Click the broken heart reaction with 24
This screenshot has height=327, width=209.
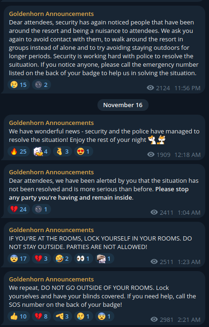click(x=18, y=209)
